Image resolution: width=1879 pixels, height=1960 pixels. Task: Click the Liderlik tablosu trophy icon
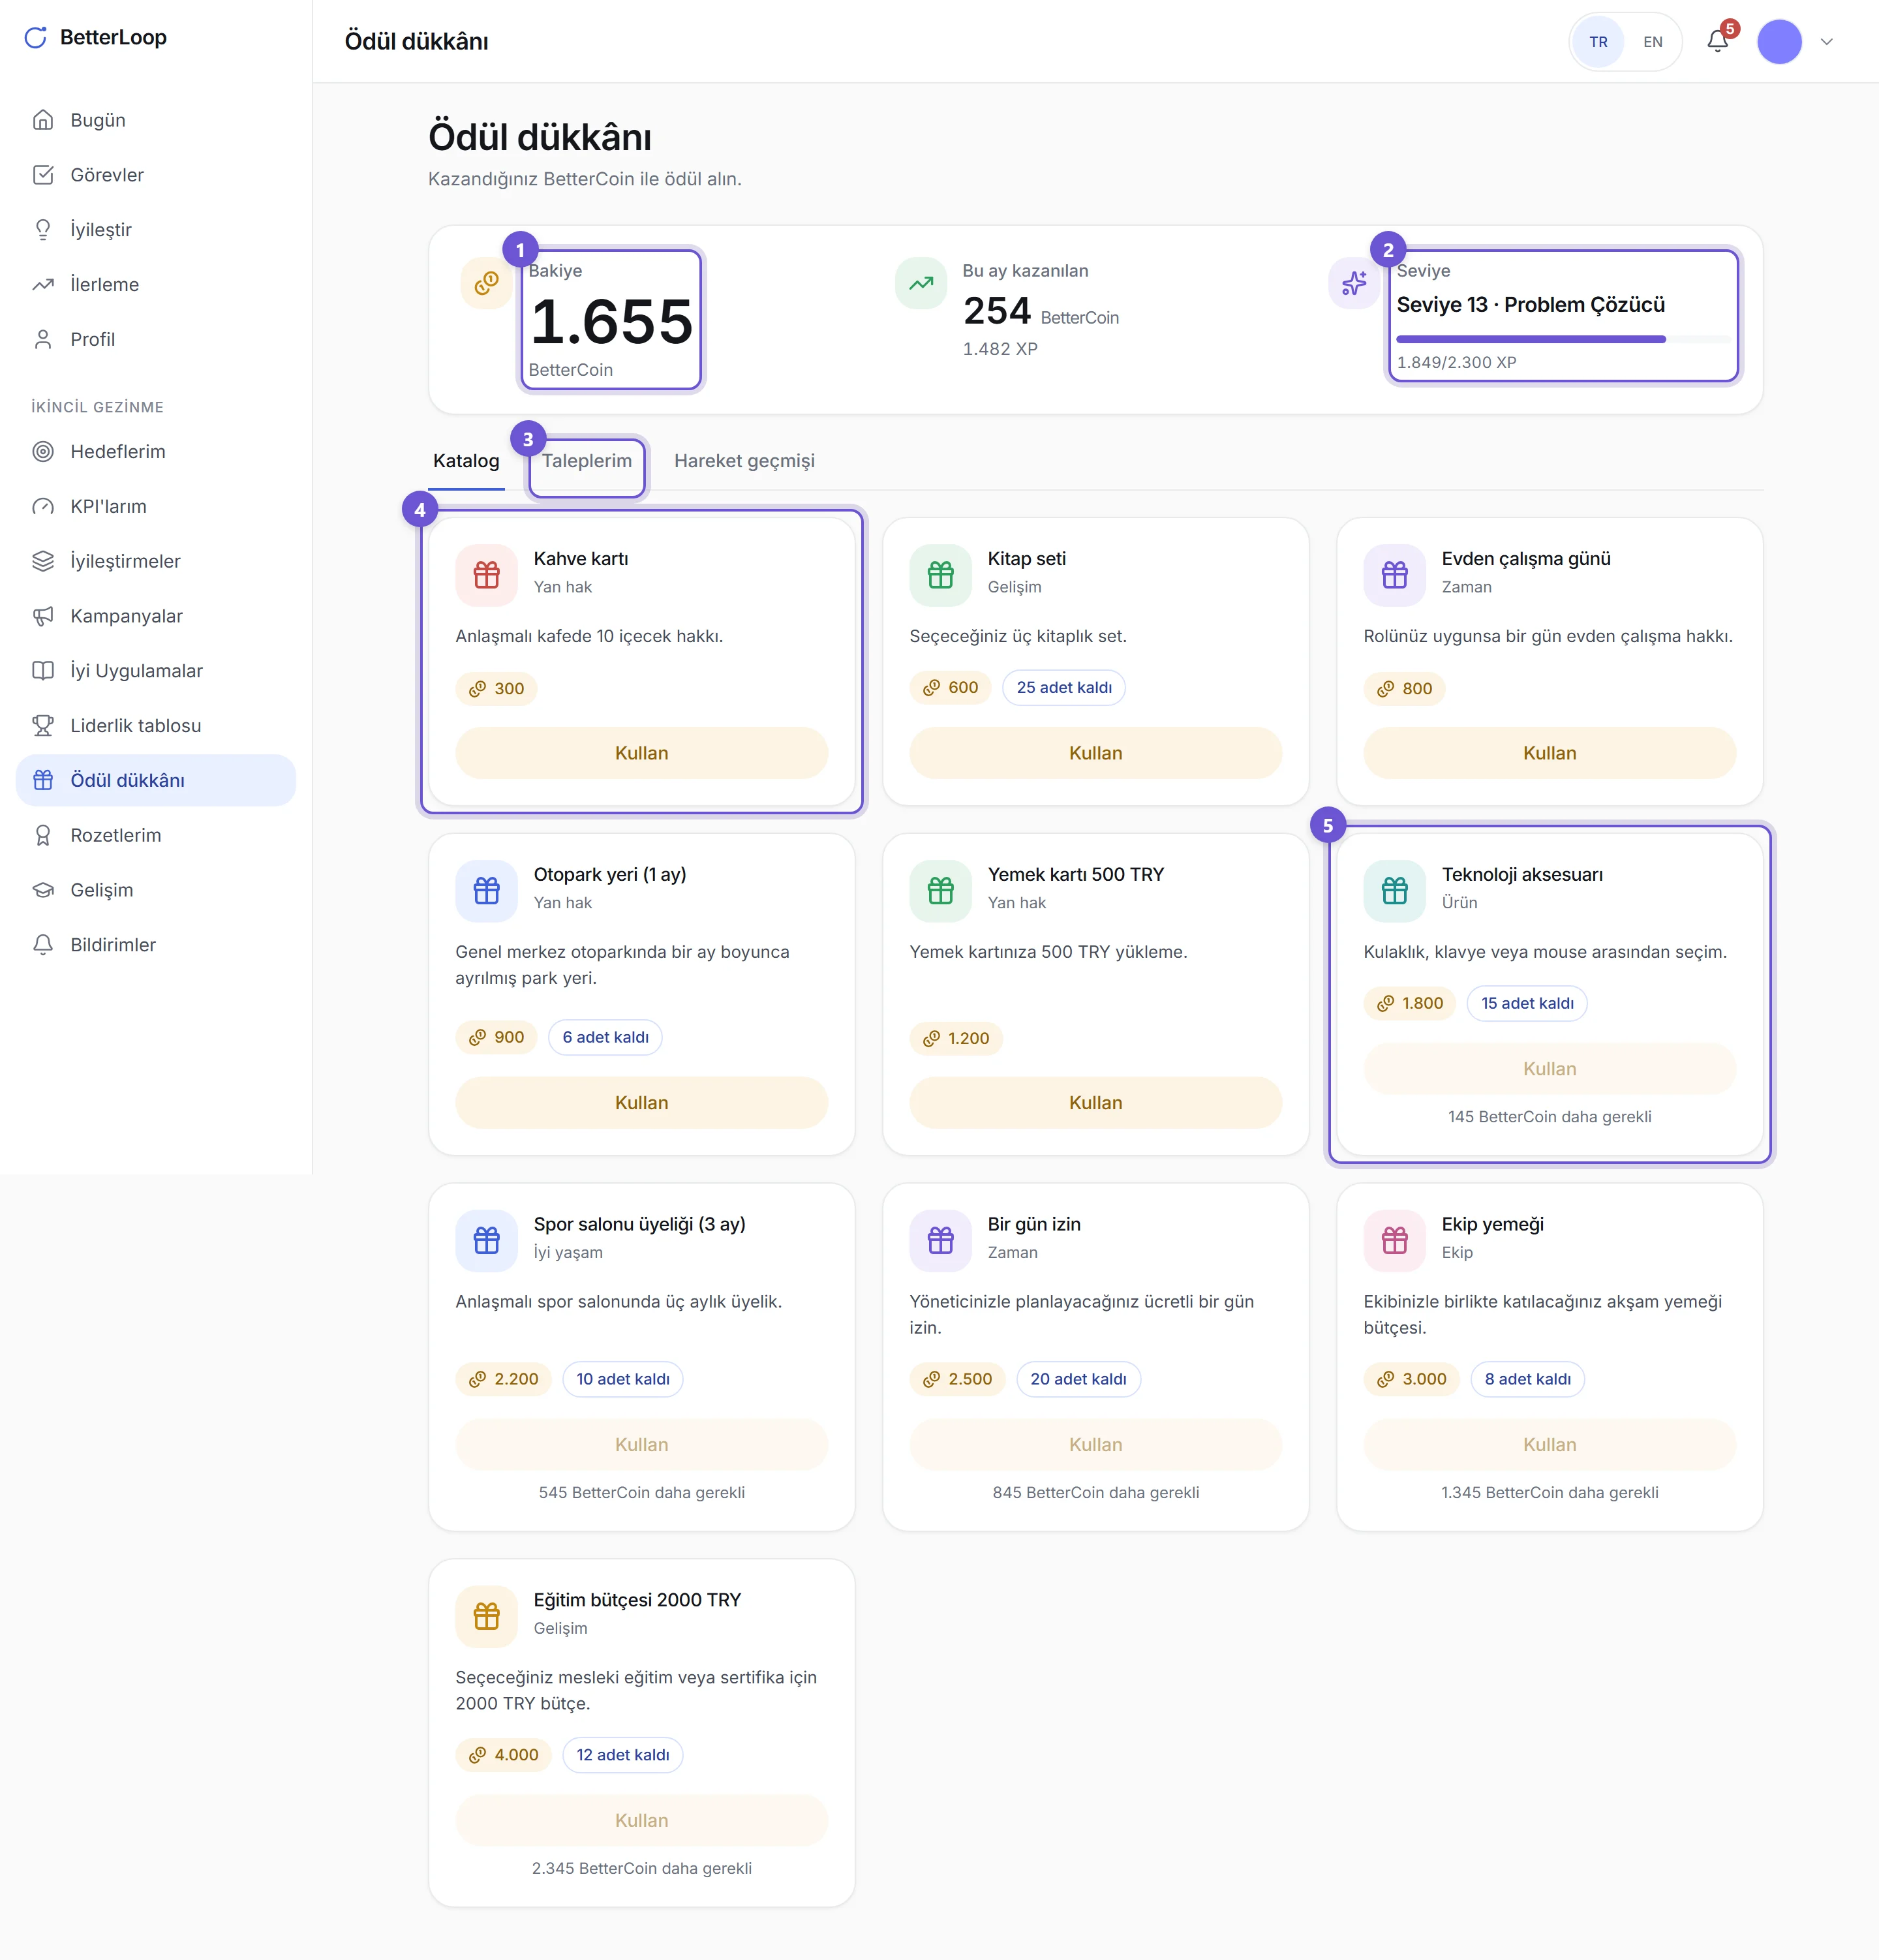43,726
